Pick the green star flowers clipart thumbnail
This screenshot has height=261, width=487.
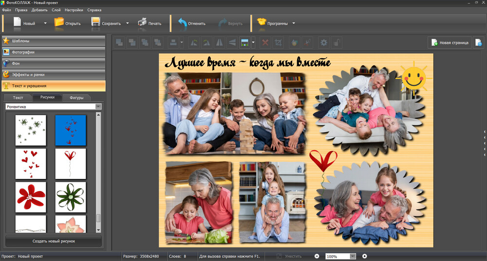(x=31, y=130)
